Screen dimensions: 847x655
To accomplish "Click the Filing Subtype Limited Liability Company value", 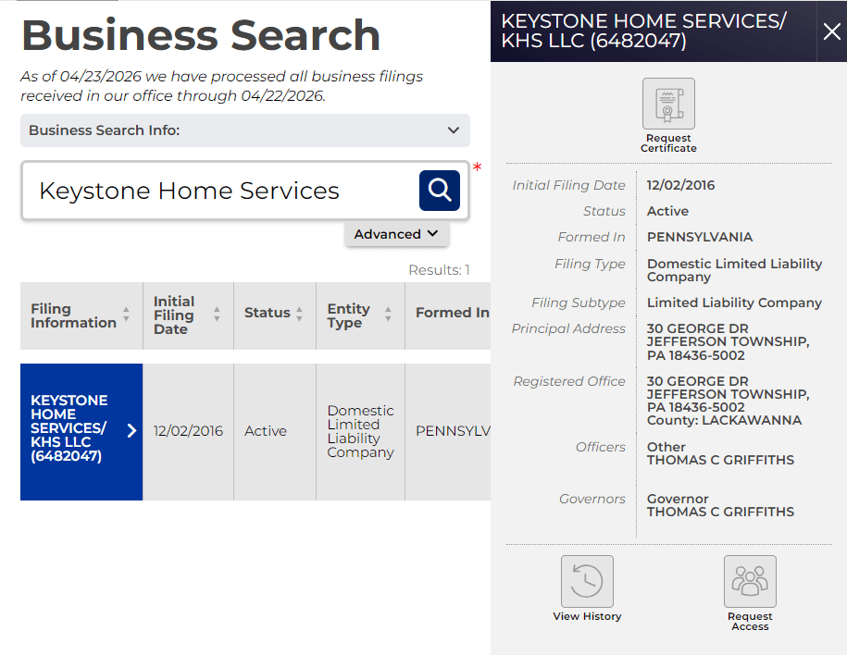I will [x=734, y=303].
